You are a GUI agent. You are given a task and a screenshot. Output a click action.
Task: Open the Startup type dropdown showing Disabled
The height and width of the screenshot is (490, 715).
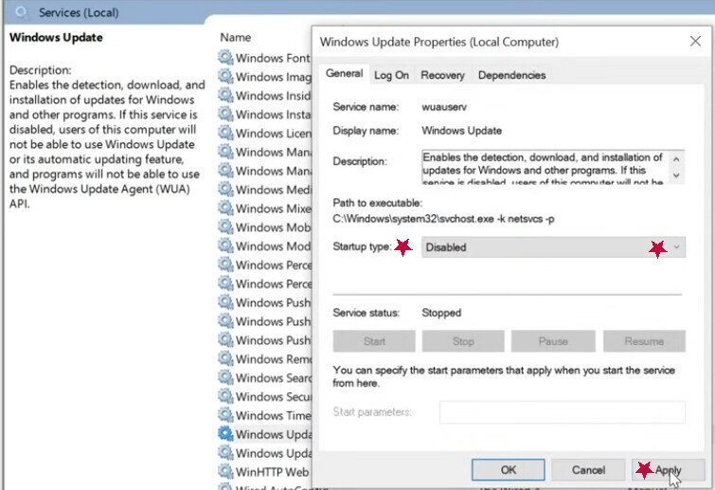[x=553, y=247]
